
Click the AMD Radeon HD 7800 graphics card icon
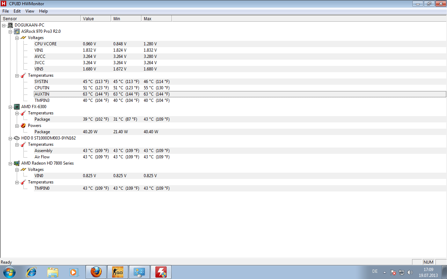point(17,163)
